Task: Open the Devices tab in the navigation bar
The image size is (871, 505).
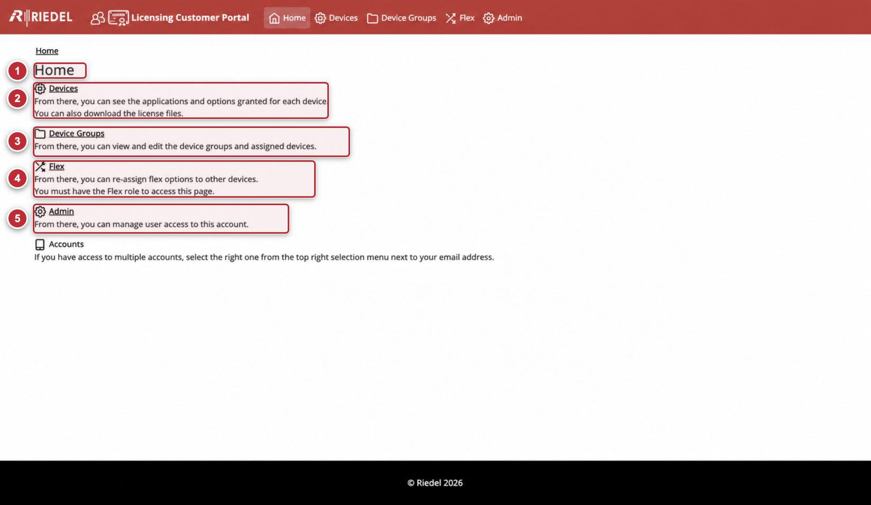Action: [x=336, y=18]
